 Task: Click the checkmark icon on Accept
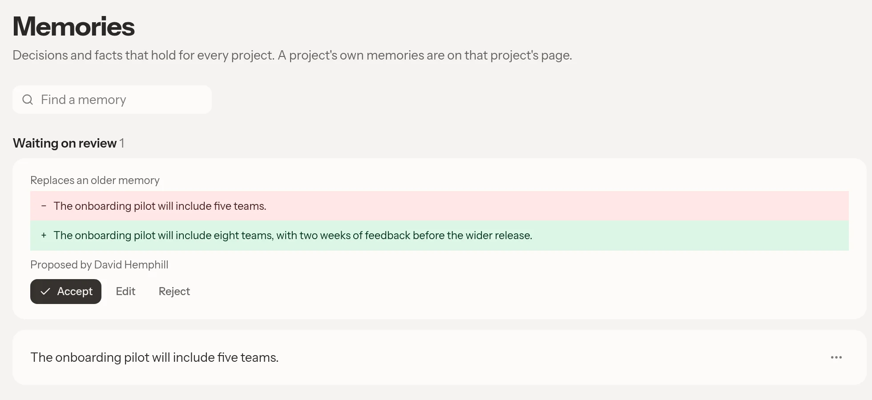point(45,292)
